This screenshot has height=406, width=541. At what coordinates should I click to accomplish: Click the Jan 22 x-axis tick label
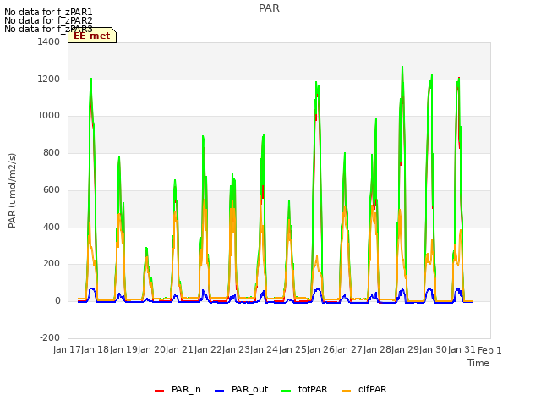208,349
